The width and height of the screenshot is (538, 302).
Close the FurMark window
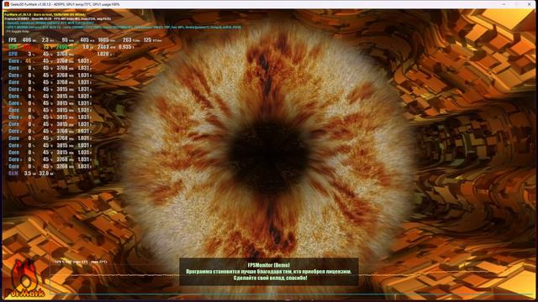(529, 4)
